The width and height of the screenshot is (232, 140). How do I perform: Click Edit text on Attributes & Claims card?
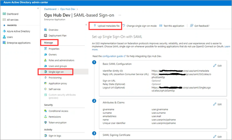220,104
